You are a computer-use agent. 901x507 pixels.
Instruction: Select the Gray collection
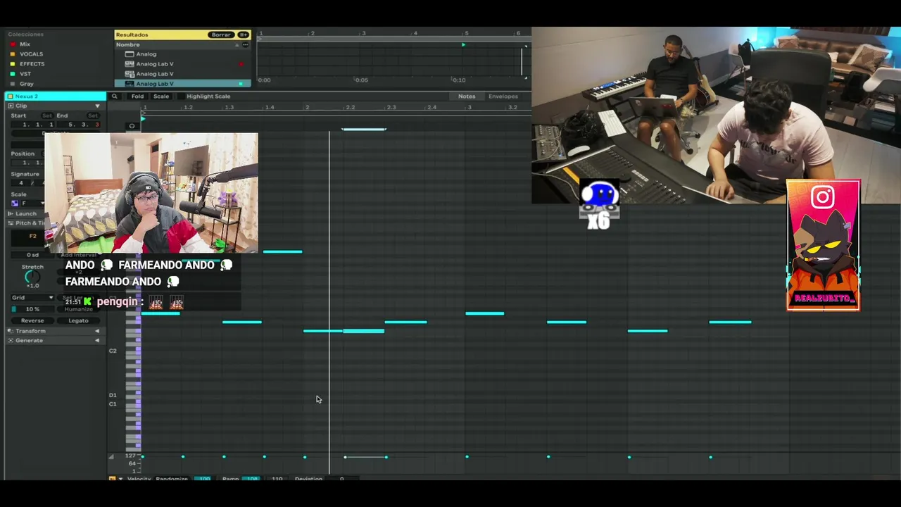27,83
